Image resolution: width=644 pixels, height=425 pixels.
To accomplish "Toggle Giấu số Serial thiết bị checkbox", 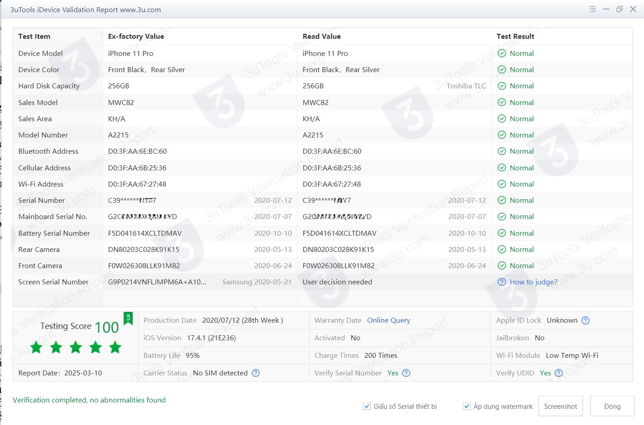I will coord(367,407).
